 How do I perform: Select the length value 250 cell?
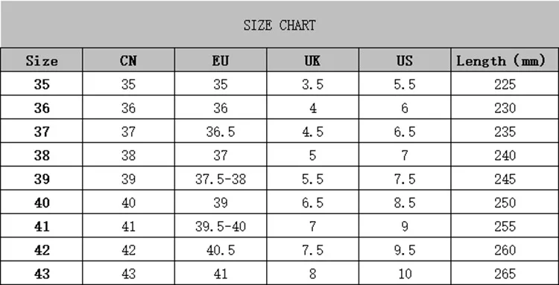pos(505,203)
